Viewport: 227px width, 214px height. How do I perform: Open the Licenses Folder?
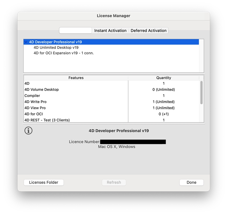point(44,182)
